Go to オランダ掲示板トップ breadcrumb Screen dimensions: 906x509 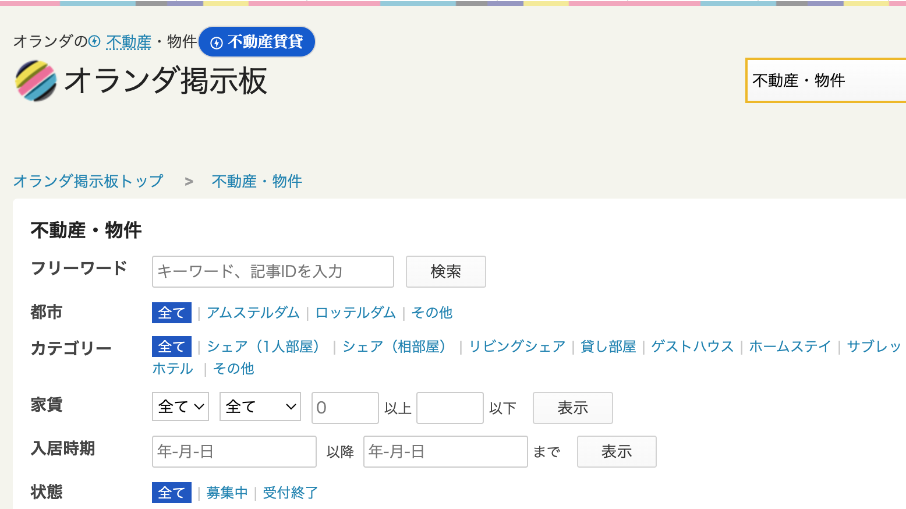88,181
